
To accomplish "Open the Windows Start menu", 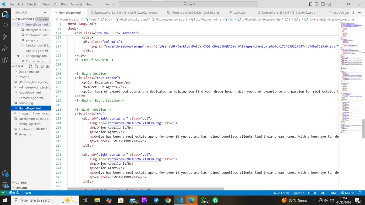I will 5,200.
